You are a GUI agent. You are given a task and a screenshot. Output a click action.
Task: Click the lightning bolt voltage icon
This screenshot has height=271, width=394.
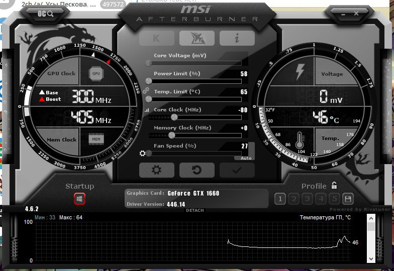(300, 72)
